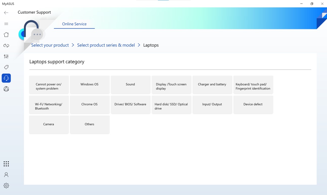Open the Link to MyASUS icon
Screen dimensions: 327x195
click(x=6, y=45)
